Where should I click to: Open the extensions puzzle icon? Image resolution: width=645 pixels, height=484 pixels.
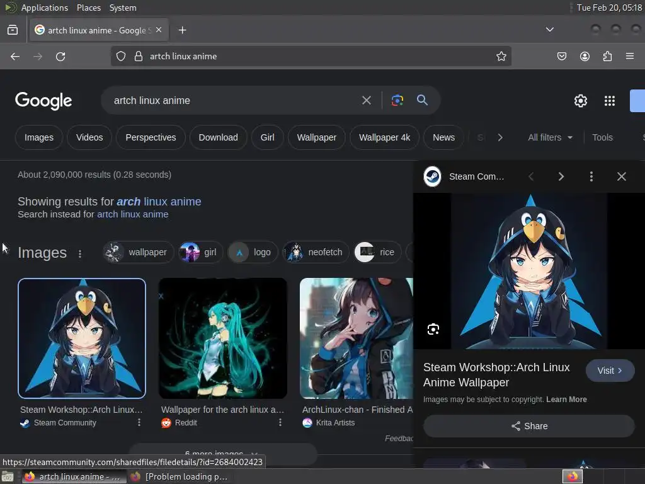click(607, 56)
